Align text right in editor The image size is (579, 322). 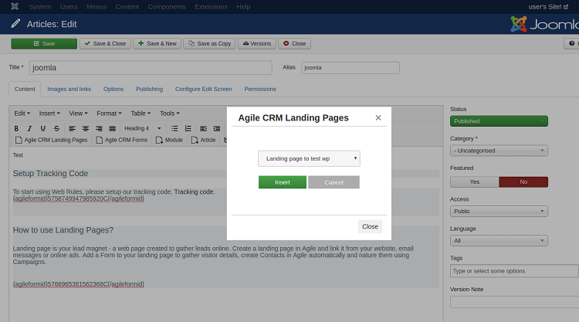pos(99,128)
